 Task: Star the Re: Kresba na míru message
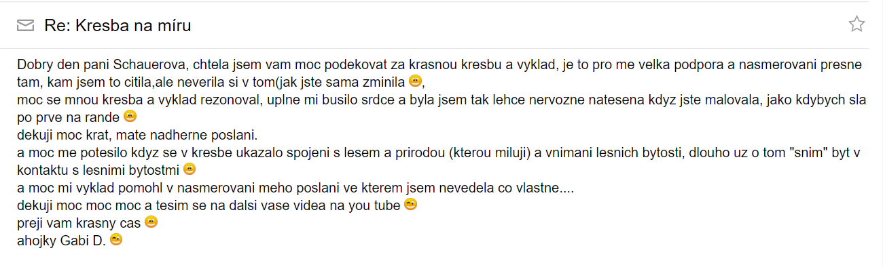pos(857,24)
